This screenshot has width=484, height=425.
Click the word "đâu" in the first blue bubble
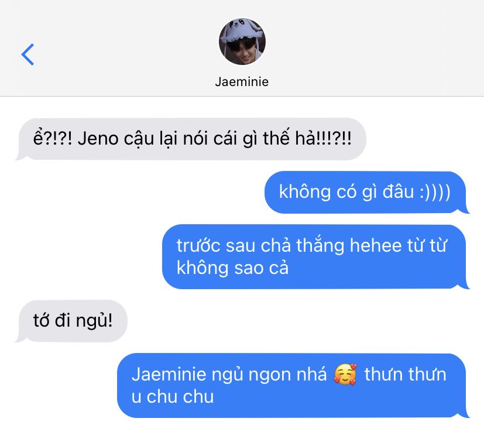398,191
